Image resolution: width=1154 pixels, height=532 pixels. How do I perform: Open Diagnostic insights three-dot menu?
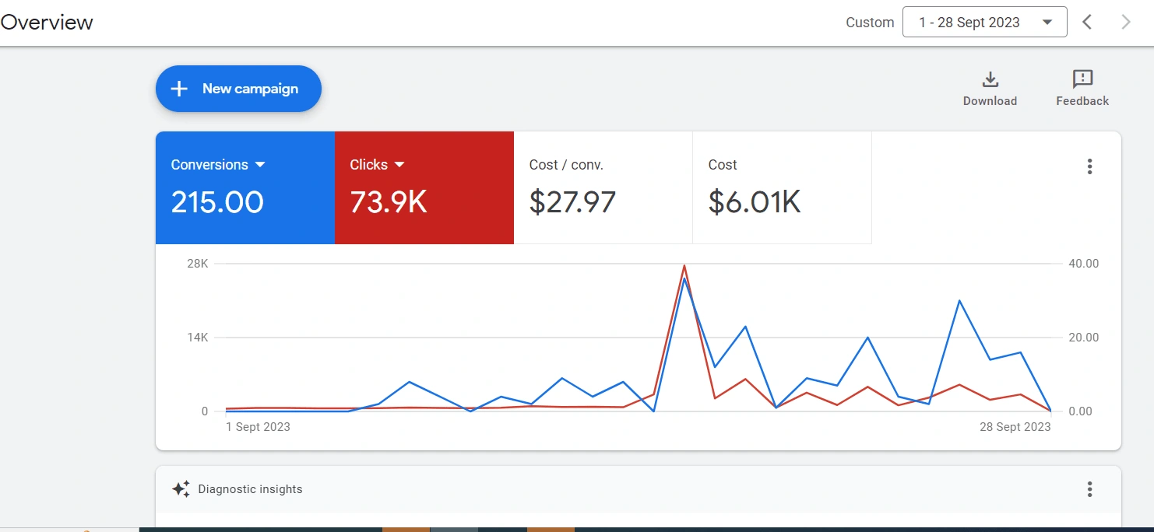coord(1089,489)
